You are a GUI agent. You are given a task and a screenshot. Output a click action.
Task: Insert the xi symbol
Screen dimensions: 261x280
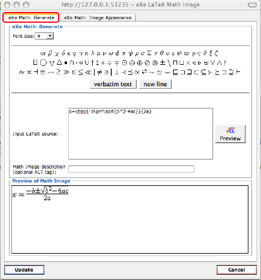[211, 53]
